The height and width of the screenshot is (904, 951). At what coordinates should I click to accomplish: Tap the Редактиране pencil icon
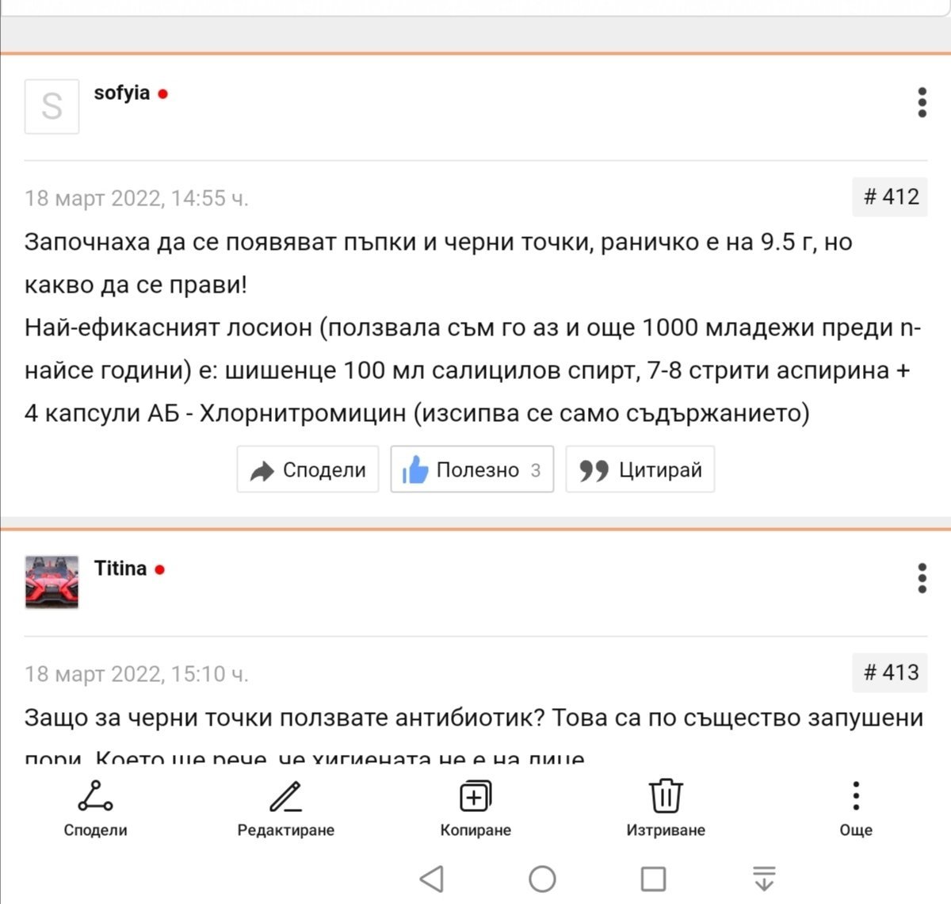pos(285,796)
